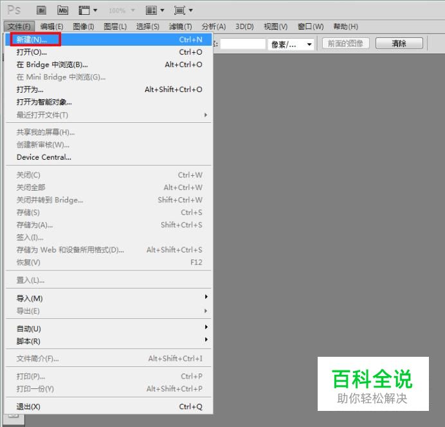Screen dimensions: 445x427
Task: Click the Ps application logo
Action: tap(14, 10)
